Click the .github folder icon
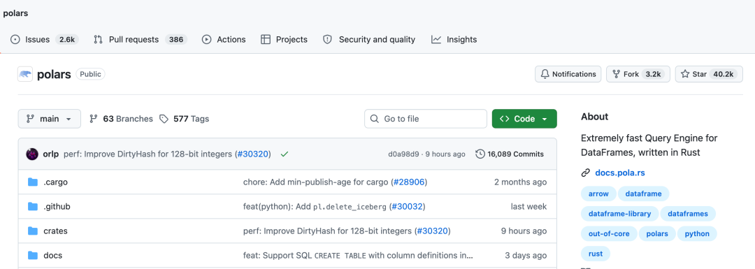 click(33, 206)
